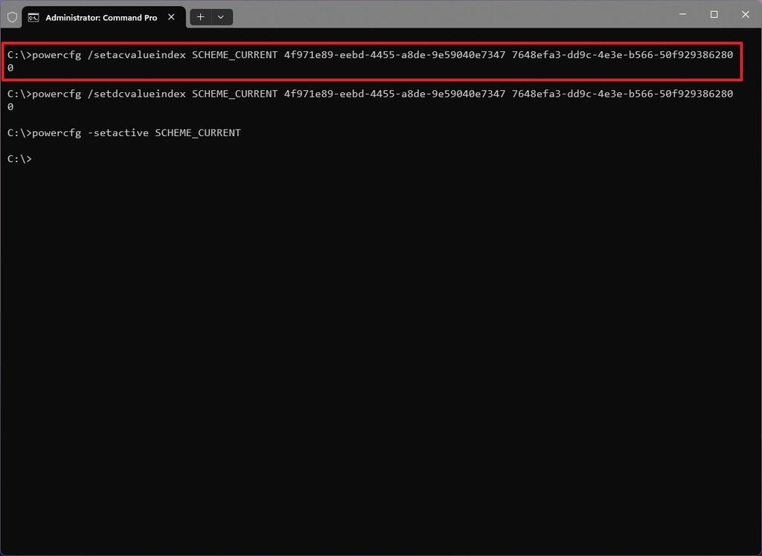Screen dimensions: 762x556
Task: Click the tab title text Administrator: Command Pro
Action: coord(104,16)
